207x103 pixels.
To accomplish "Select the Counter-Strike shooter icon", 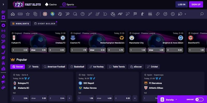I will pyautogui.click(x=143, y=14).
